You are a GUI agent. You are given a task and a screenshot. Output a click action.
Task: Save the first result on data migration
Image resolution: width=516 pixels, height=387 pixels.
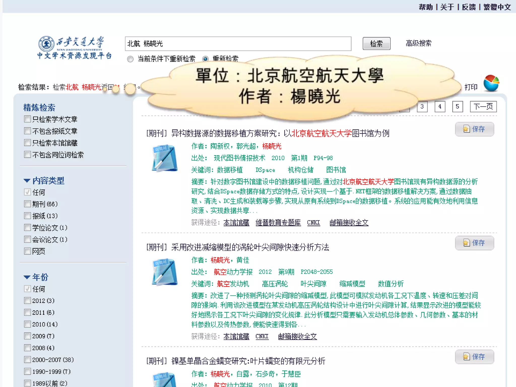click(474, 129)
